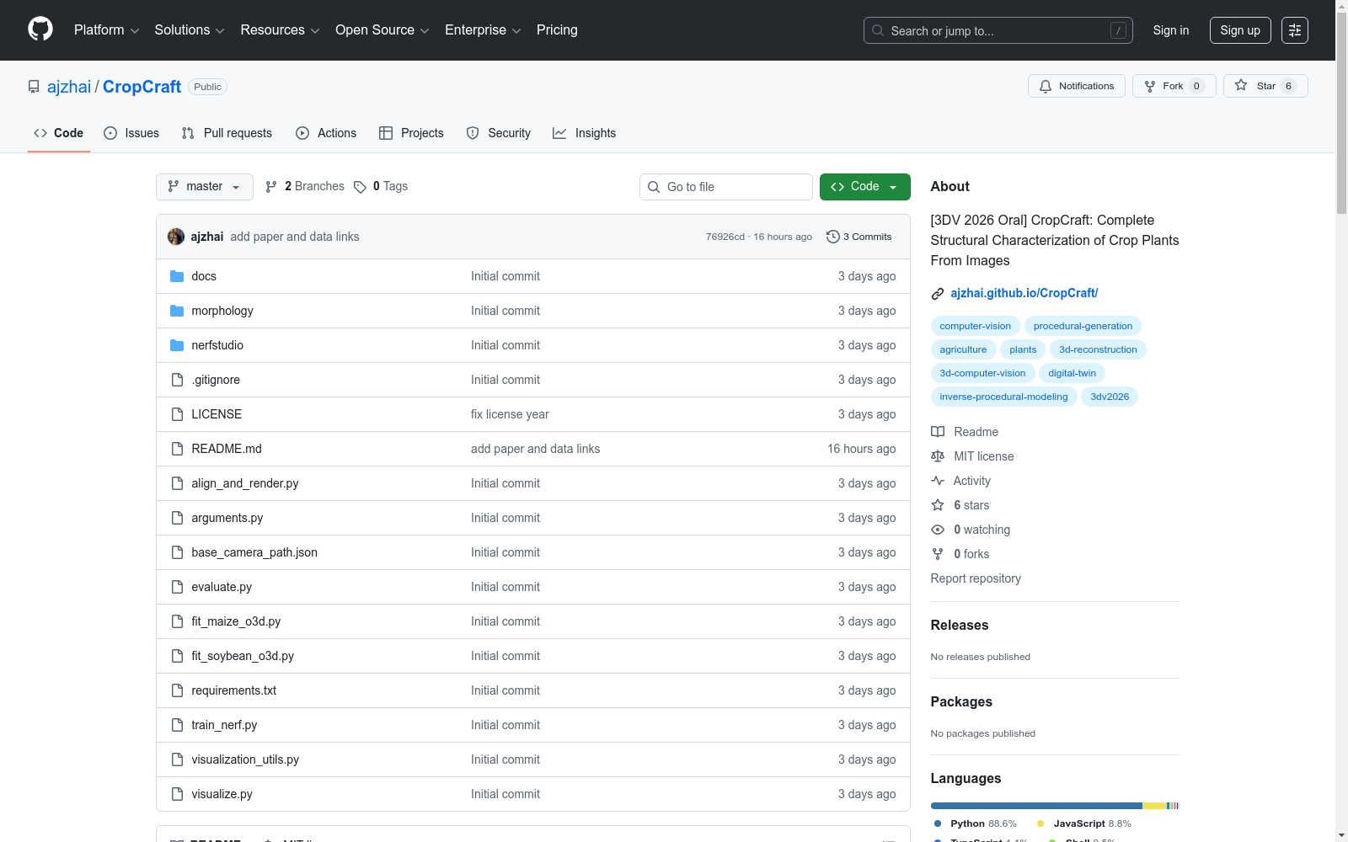Click the Activity pulse icon
The image size is (1348, 842).
coord(938,481)
